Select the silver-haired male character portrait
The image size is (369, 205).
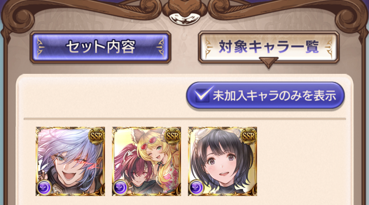click(x=70, y=161)
